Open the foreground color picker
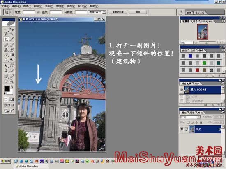Viewport: 226px width, 169px height. pos(7,89)
